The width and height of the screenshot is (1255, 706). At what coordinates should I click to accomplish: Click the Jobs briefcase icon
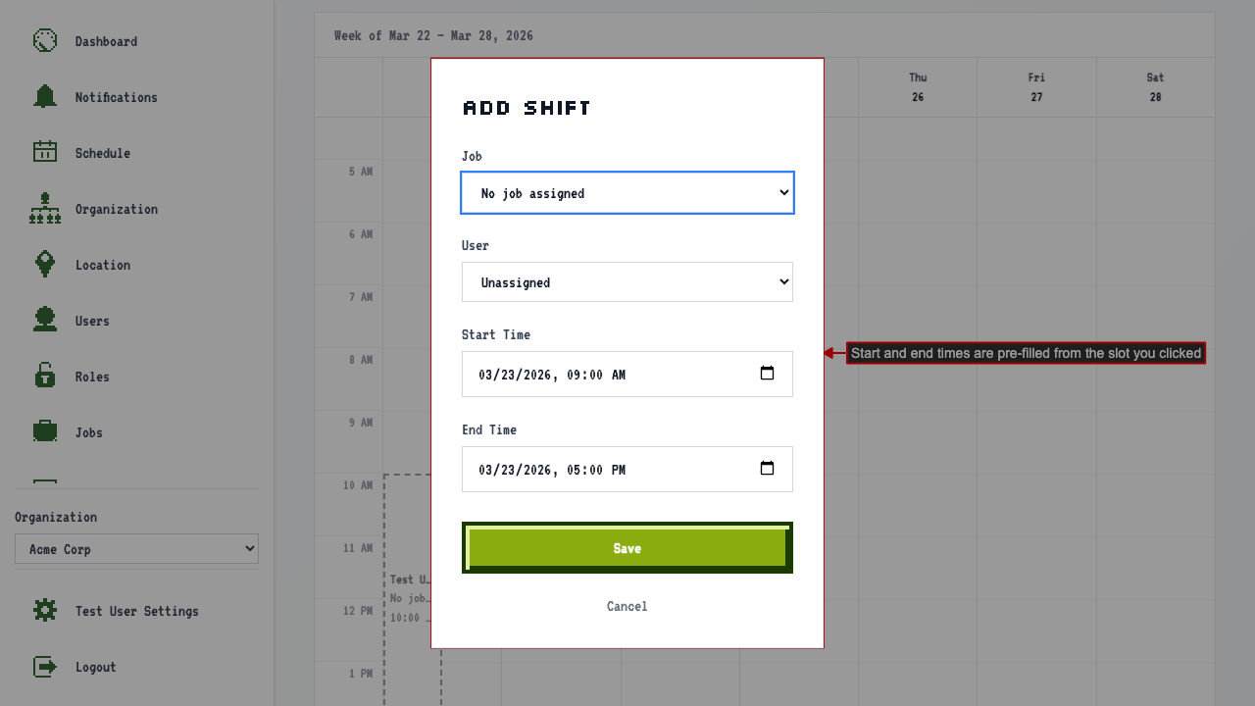coord(45,431)
